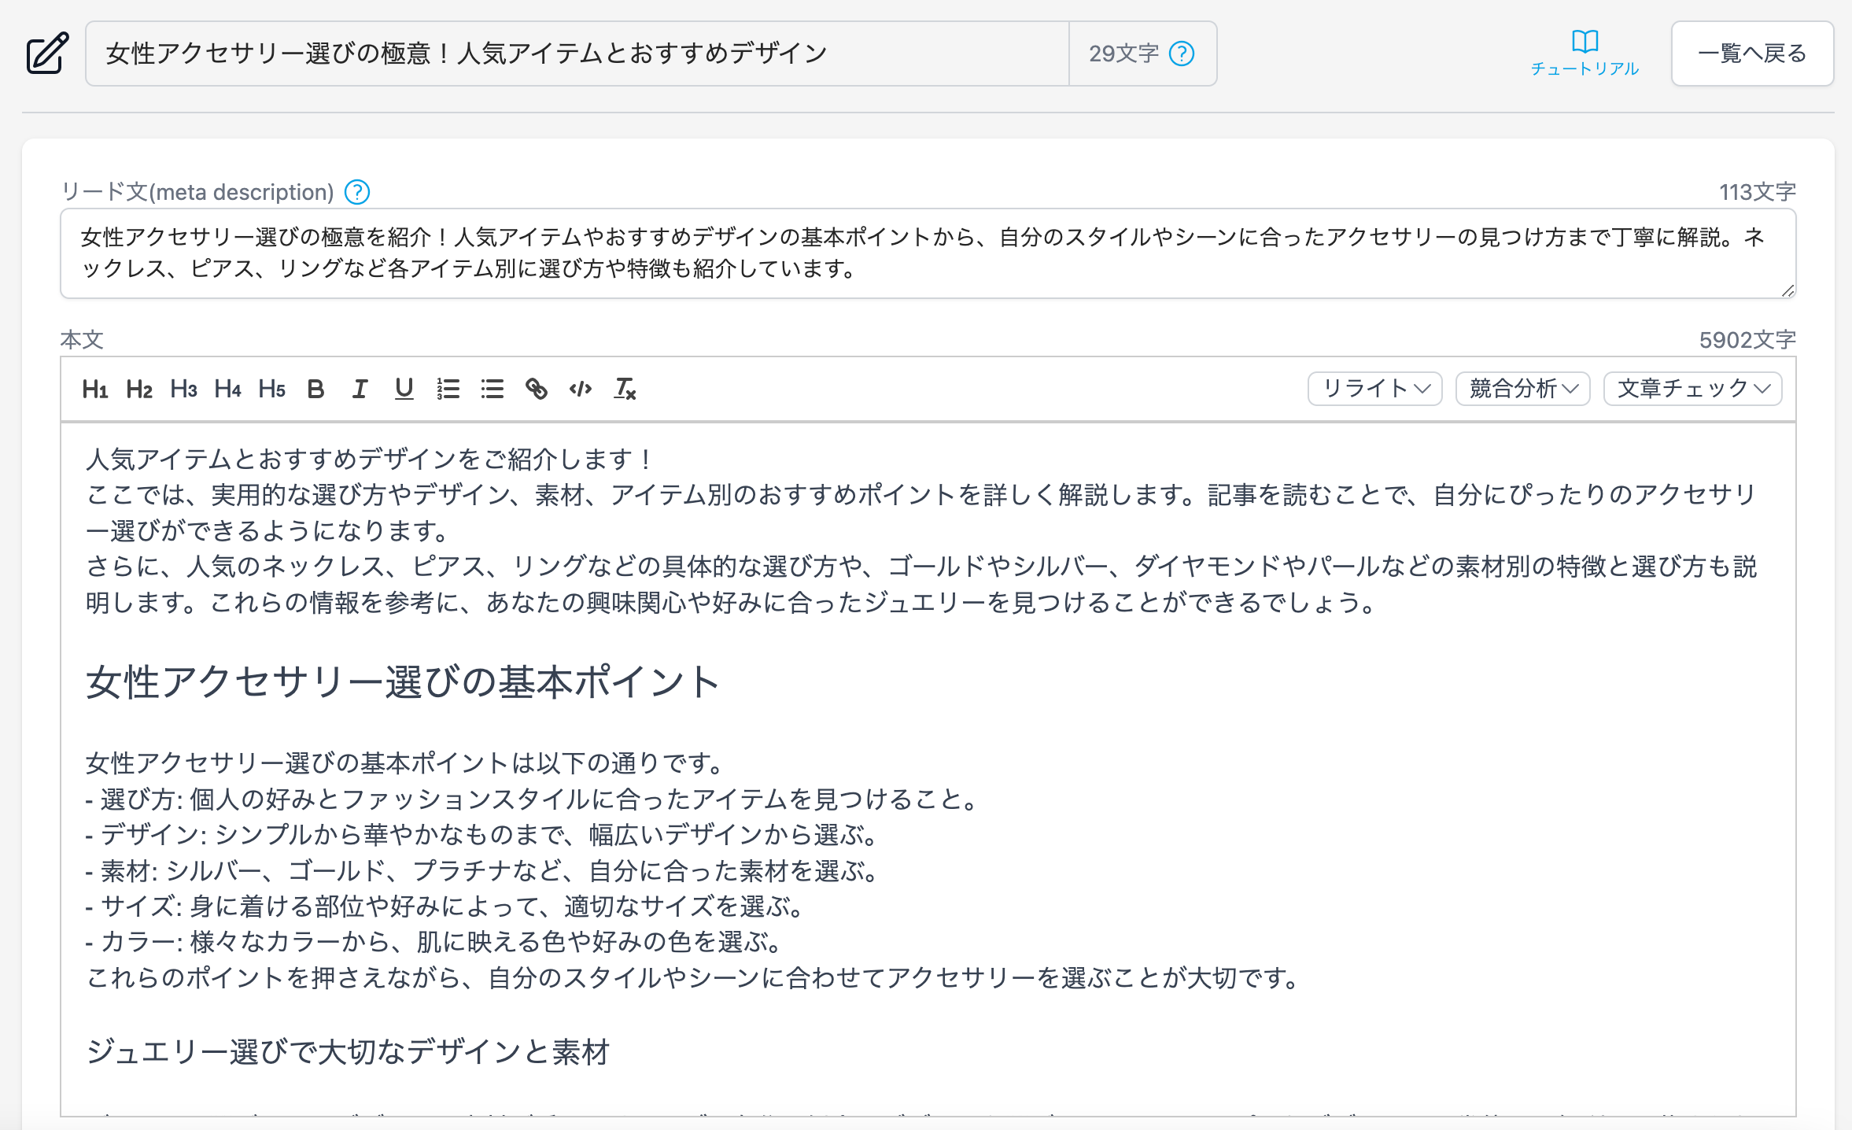Apply Heading 3 formatting
Screen dimensions: 1852x1130
coord(183,389)
